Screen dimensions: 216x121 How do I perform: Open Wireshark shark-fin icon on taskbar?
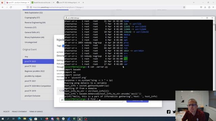[x=69, y=119]
